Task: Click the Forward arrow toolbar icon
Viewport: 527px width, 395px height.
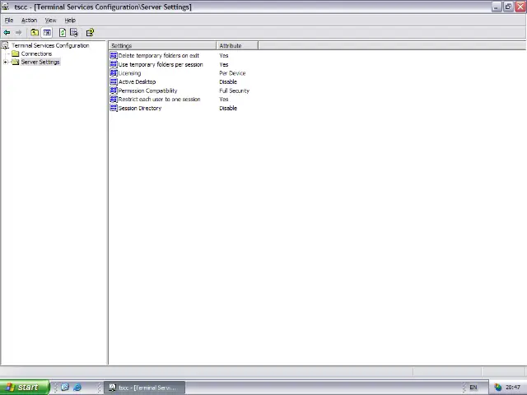Action: 18,33
